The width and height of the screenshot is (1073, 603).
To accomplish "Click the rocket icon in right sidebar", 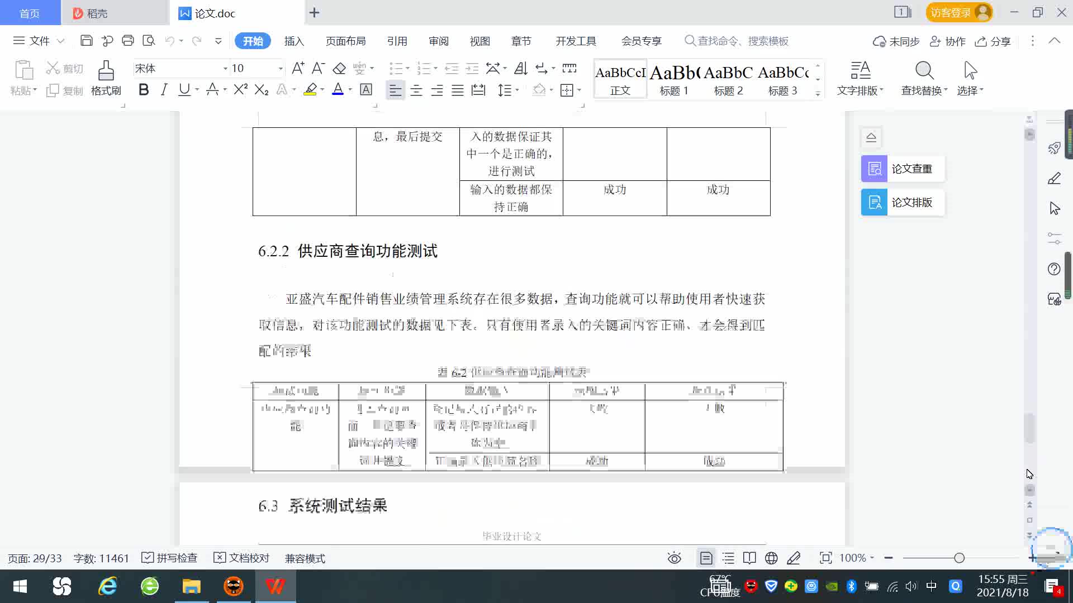I will (x=1054, y=148).
